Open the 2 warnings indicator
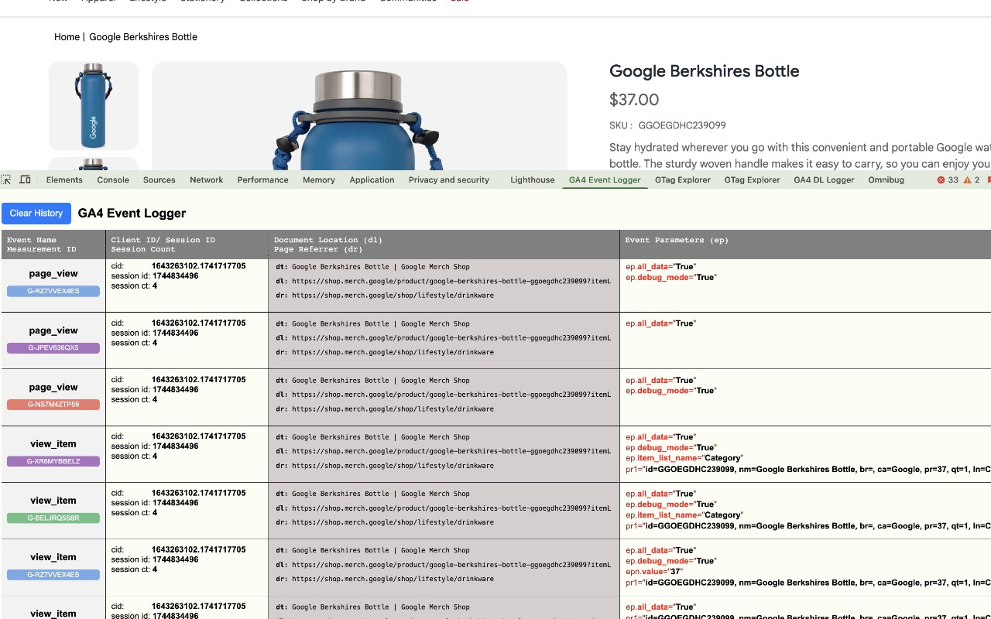This screenshot has width=991, height=619. click(x=972, y=180)
